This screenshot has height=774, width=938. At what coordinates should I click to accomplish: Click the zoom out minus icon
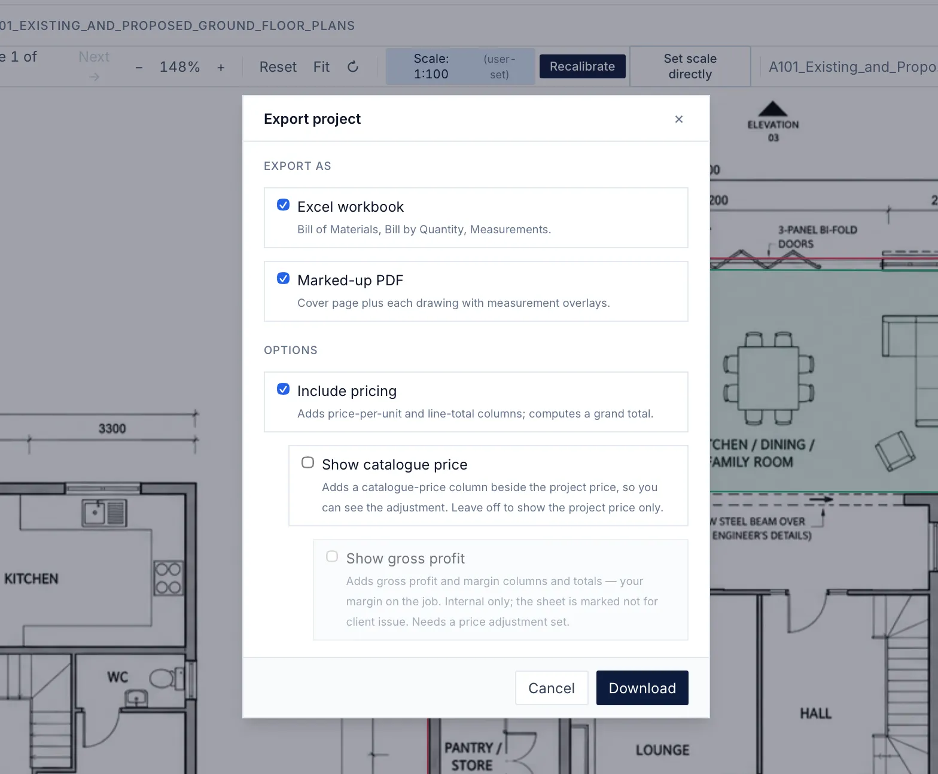pos(139,68)
